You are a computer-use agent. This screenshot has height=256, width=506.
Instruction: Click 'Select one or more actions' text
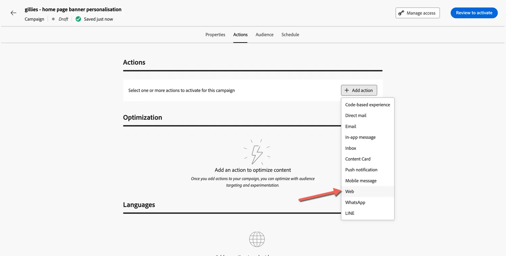[182, 90]
